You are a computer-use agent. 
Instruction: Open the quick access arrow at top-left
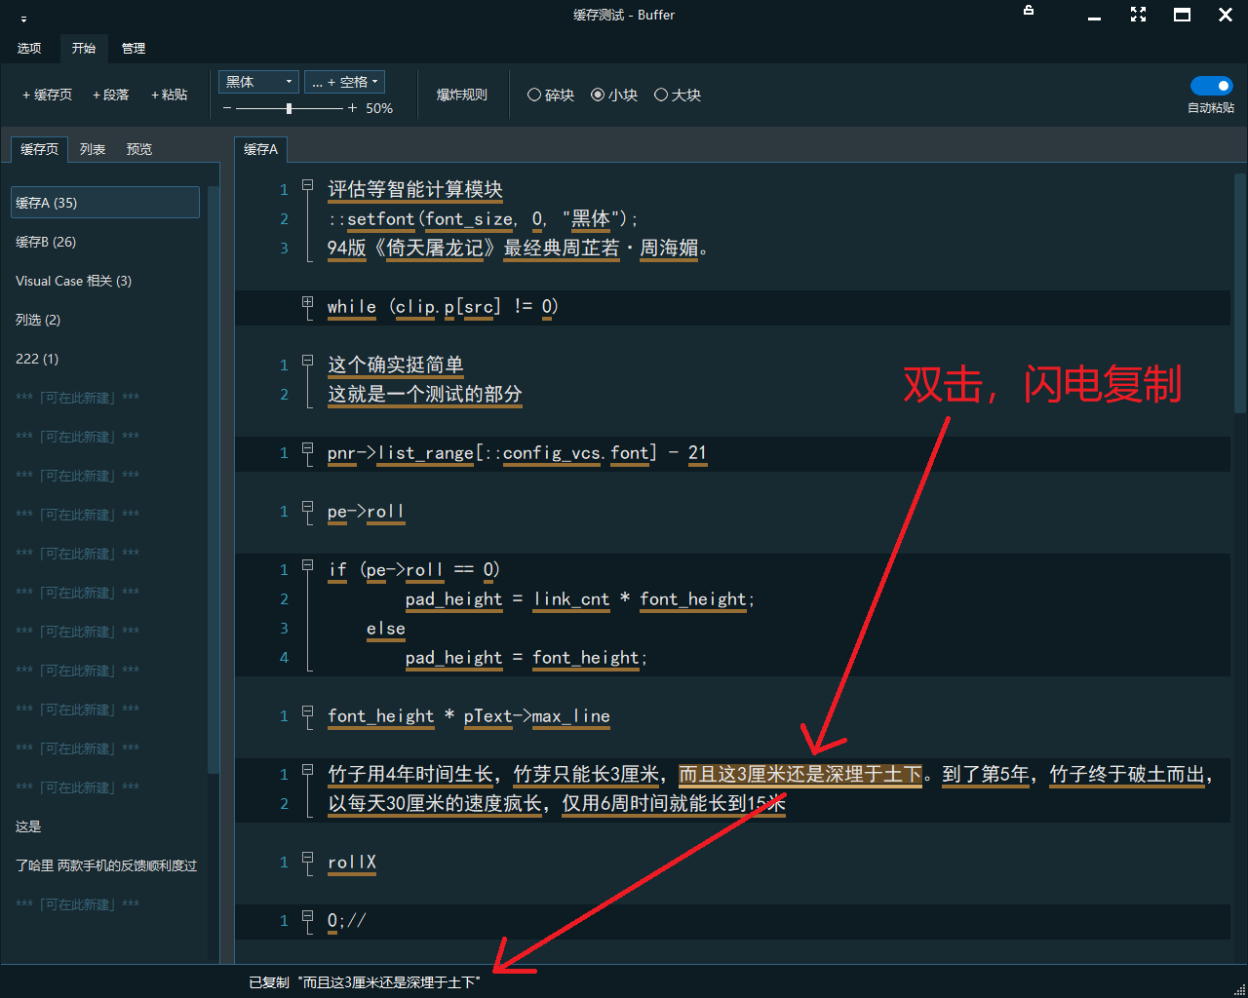click(23, 18)
